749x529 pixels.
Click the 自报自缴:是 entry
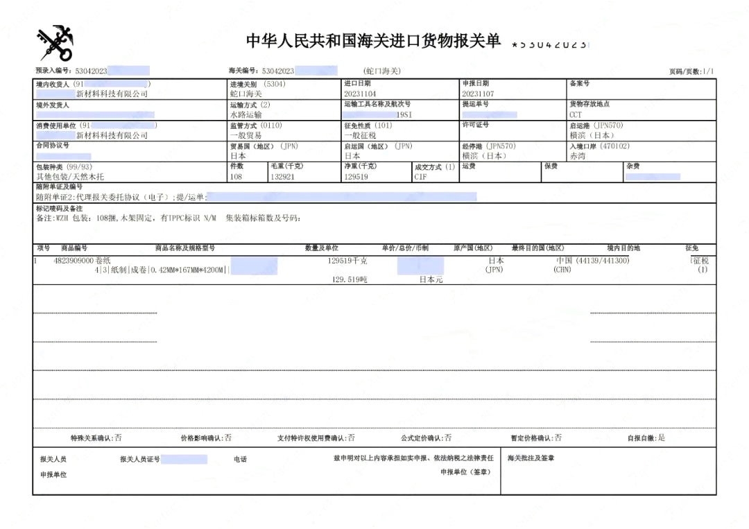pyautogui.click(x=646, y=437)
